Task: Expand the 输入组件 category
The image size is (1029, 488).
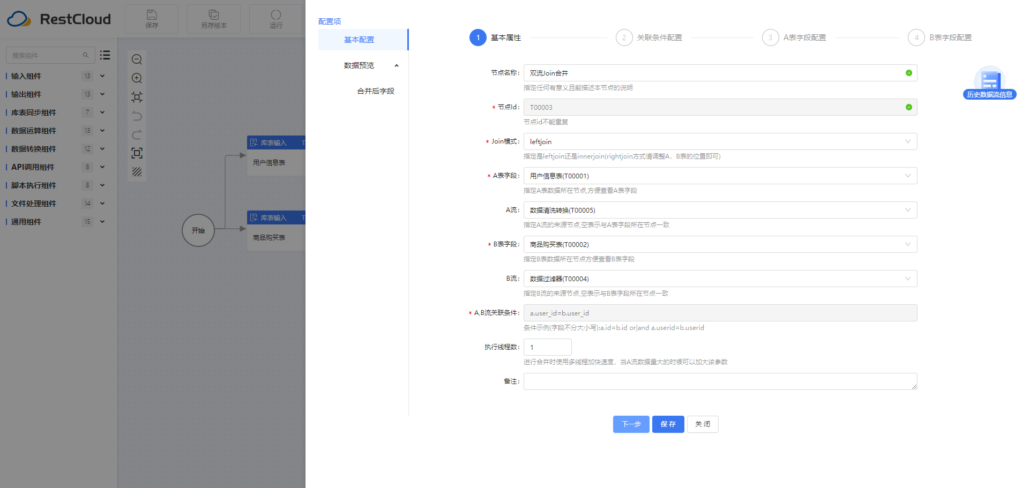Action: click(x=102, y=76)
